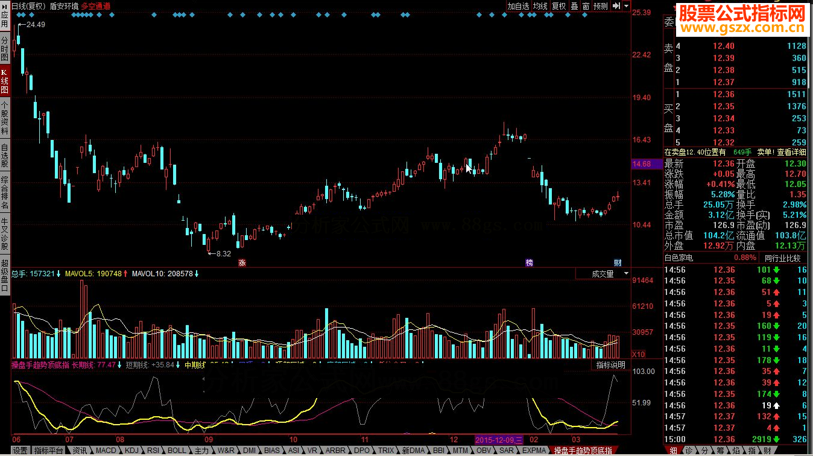Switch to 指 index panel tab

751,451
